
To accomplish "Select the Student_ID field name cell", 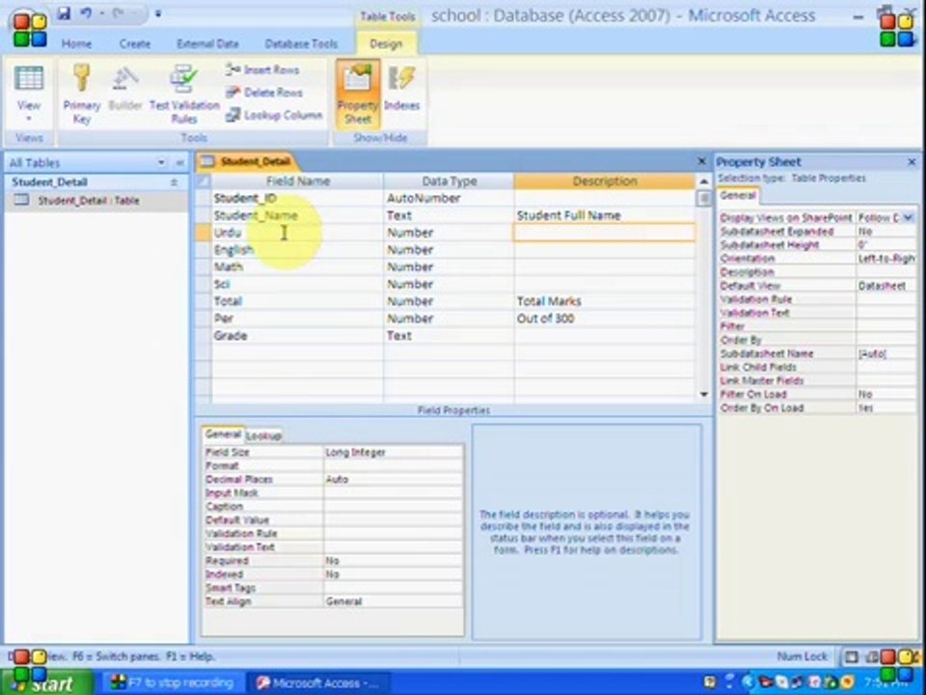I will point(297,198).
